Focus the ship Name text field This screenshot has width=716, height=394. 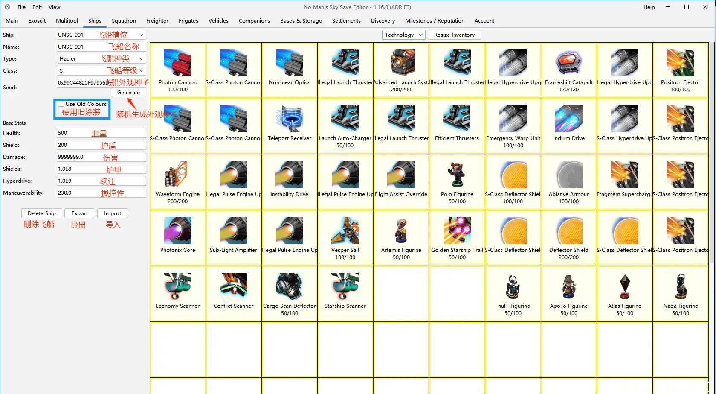click(101, 47)
